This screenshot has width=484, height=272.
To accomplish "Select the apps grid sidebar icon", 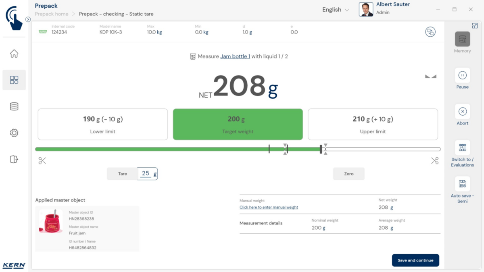I will (x=14, y=80).
